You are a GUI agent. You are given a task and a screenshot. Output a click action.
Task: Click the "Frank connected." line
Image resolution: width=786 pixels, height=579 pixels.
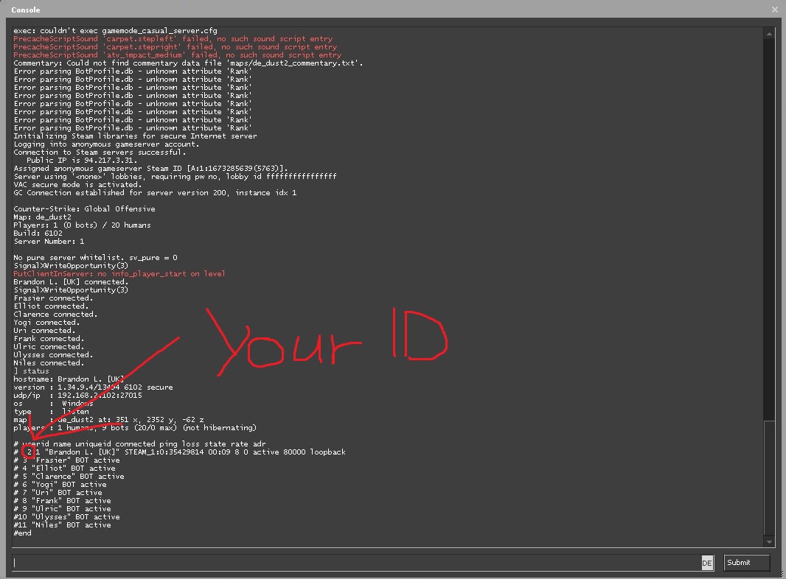[x=49, y=339]
